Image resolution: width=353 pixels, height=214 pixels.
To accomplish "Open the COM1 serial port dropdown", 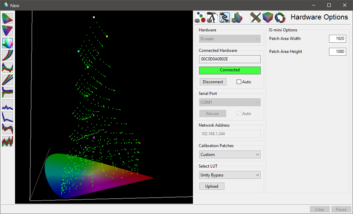I will point(230,102).
